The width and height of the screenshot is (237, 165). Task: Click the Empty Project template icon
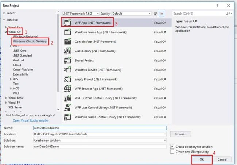point(67,79)
